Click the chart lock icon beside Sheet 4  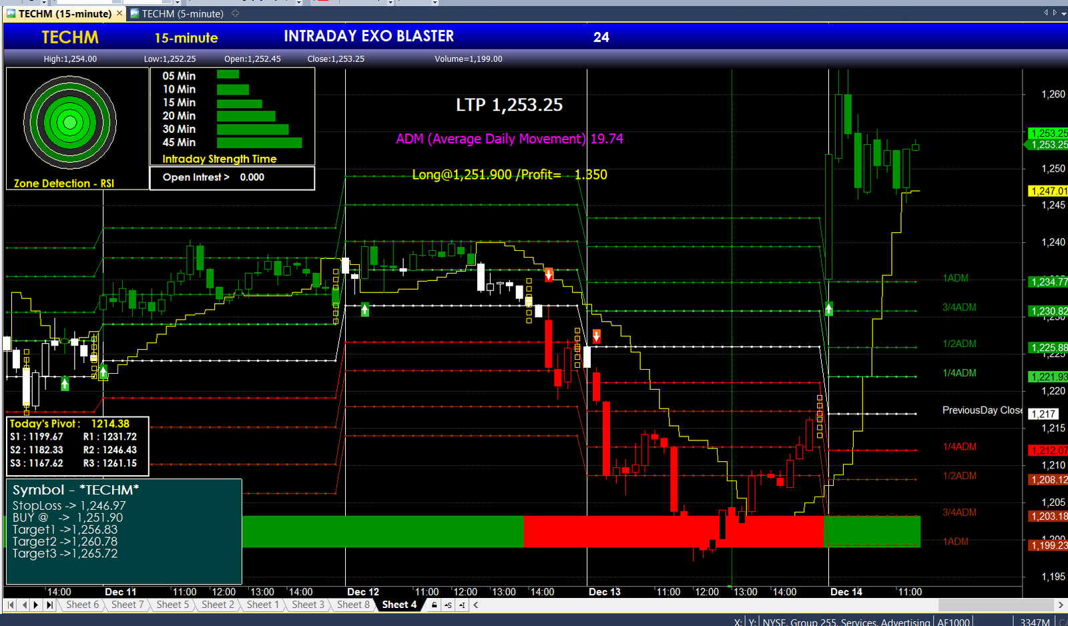[x=434, y=605]
